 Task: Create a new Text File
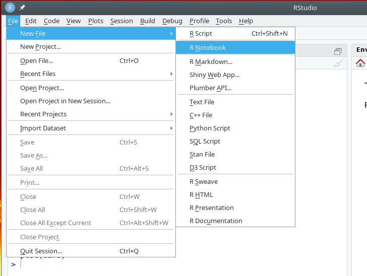[235, 102]
